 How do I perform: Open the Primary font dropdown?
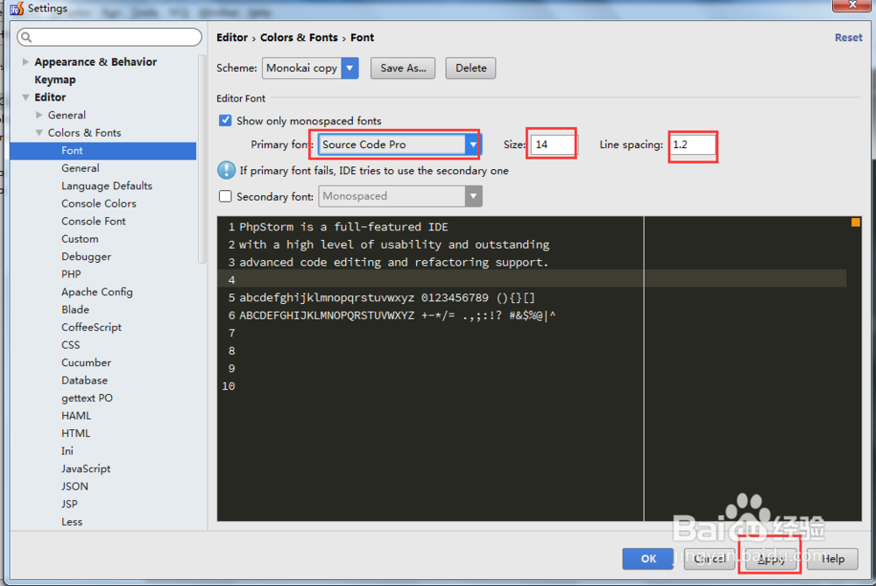tap(473, 143)
